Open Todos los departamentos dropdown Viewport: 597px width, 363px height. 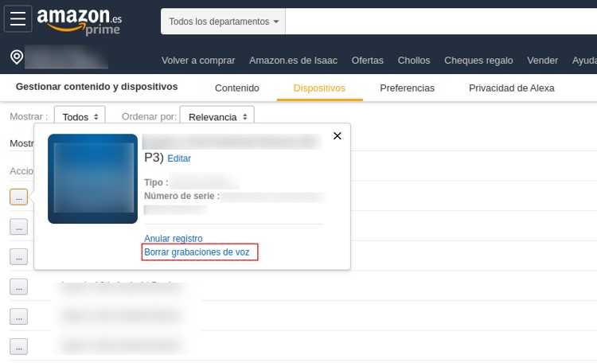223,21
